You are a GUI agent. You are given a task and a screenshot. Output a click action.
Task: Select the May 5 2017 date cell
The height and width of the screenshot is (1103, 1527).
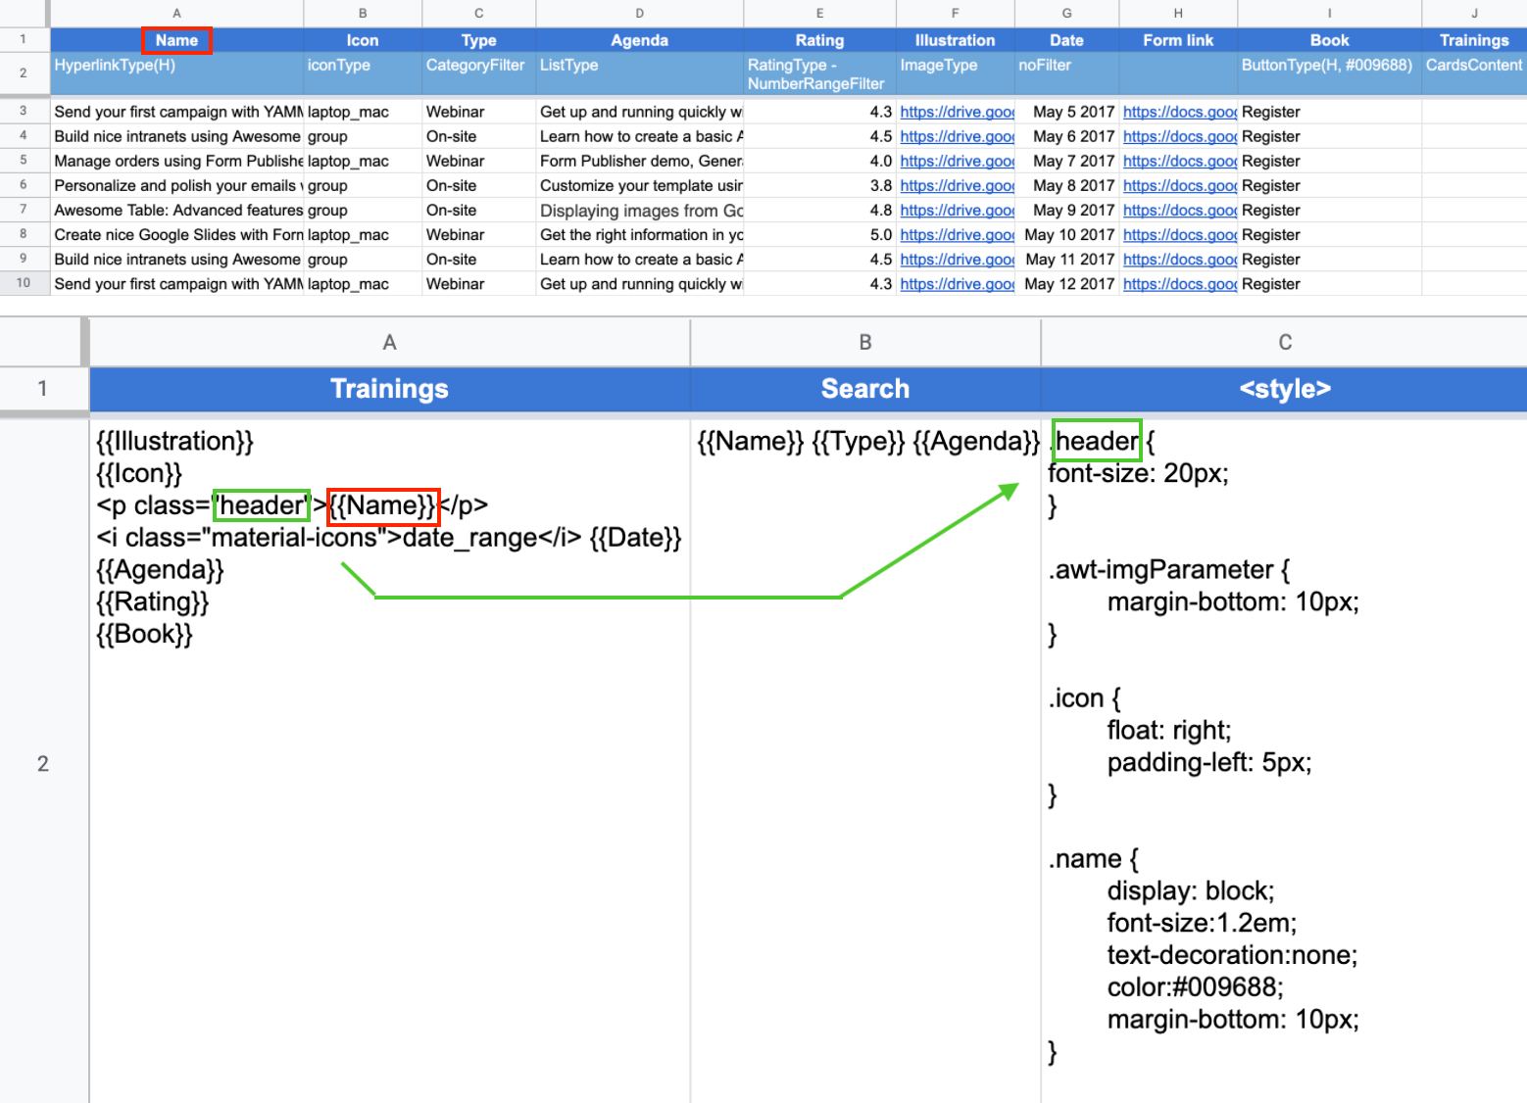1067,112
